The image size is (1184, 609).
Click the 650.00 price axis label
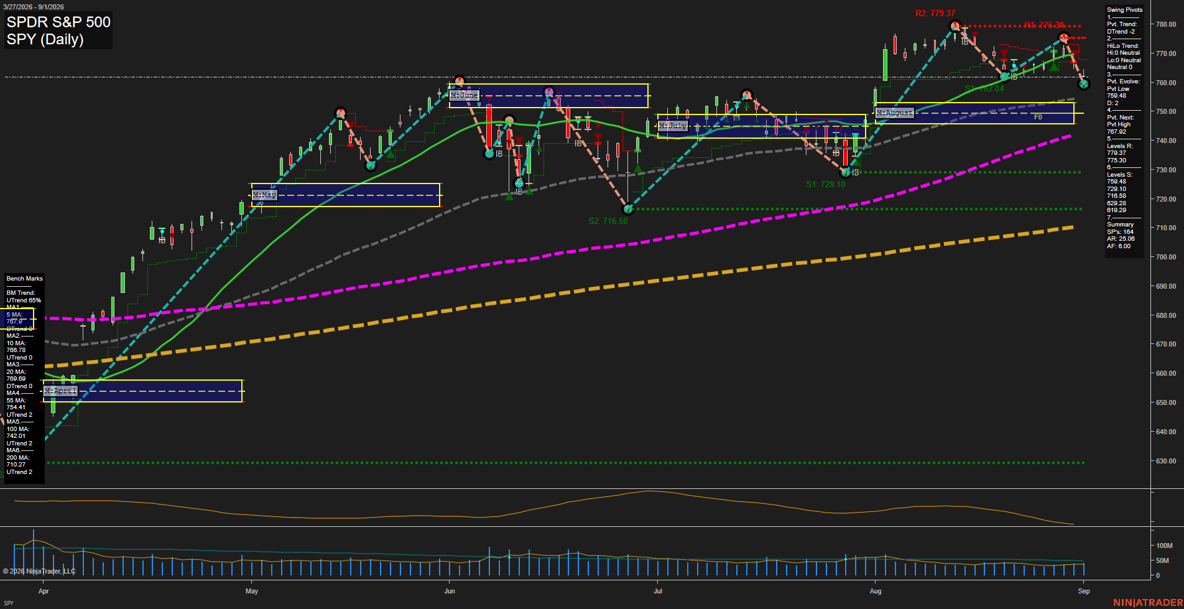(x=1165, y=402)
